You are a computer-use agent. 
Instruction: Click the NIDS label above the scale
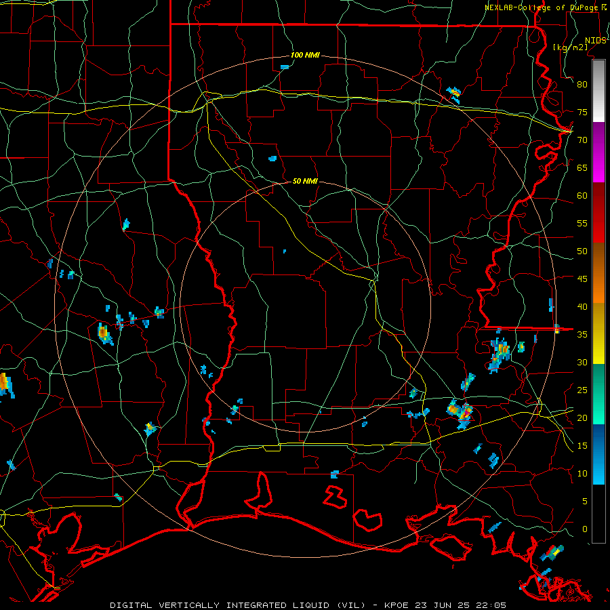pos(596,41)
